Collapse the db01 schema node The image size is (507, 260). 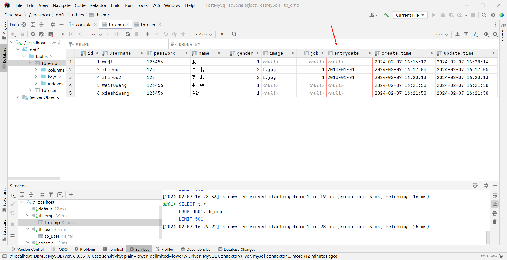(18, 49)
